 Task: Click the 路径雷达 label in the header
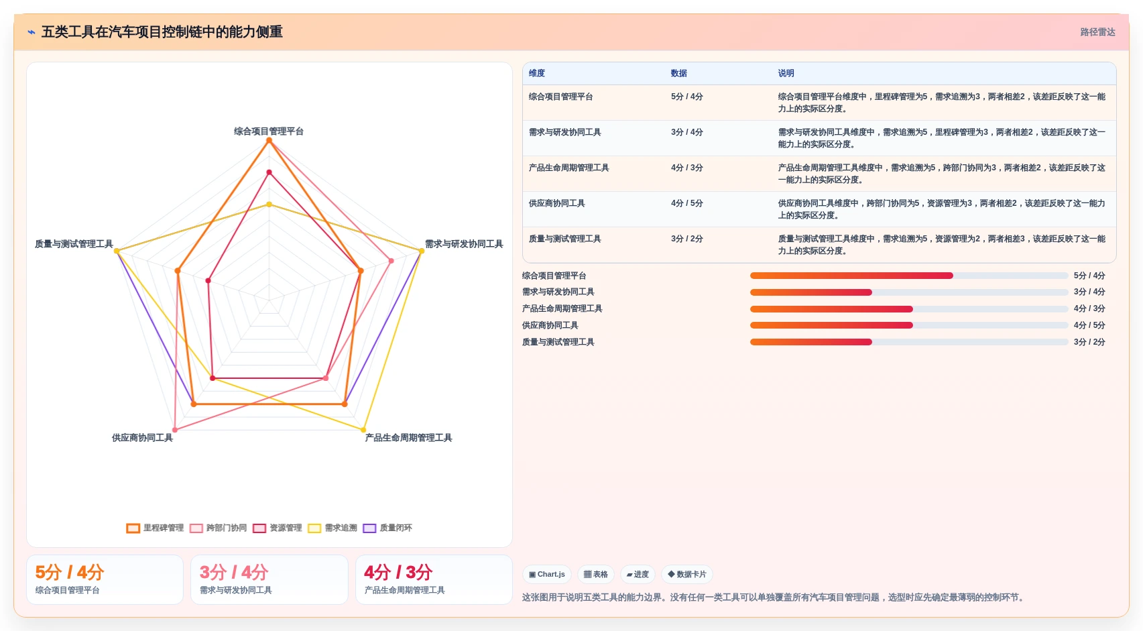pyautogui.click(x=1097, y=32)
